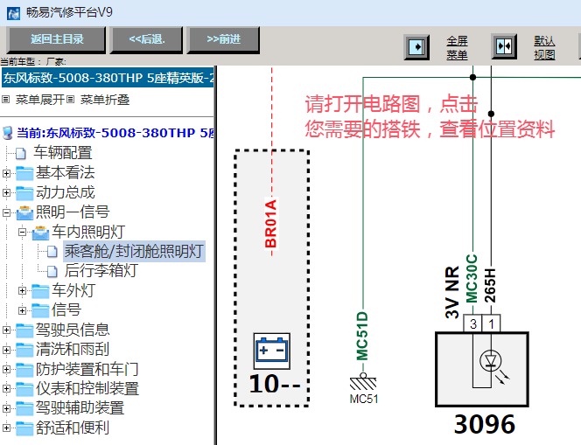The width and height of the screenshot is (581, 445).
Task: Click the open folder icon for 车内照明灯
Action: click(x=40, y=233)
